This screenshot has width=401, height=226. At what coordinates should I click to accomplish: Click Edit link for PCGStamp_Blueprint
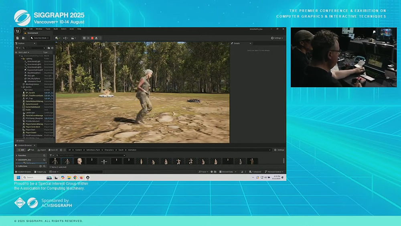coord(49,118)
